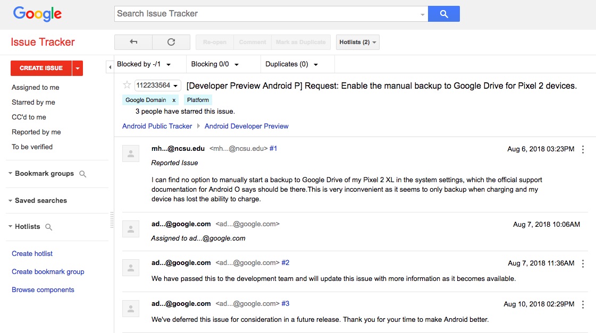Select To be verified
This screenshot has width=596, height=333.
pos(32,147)
